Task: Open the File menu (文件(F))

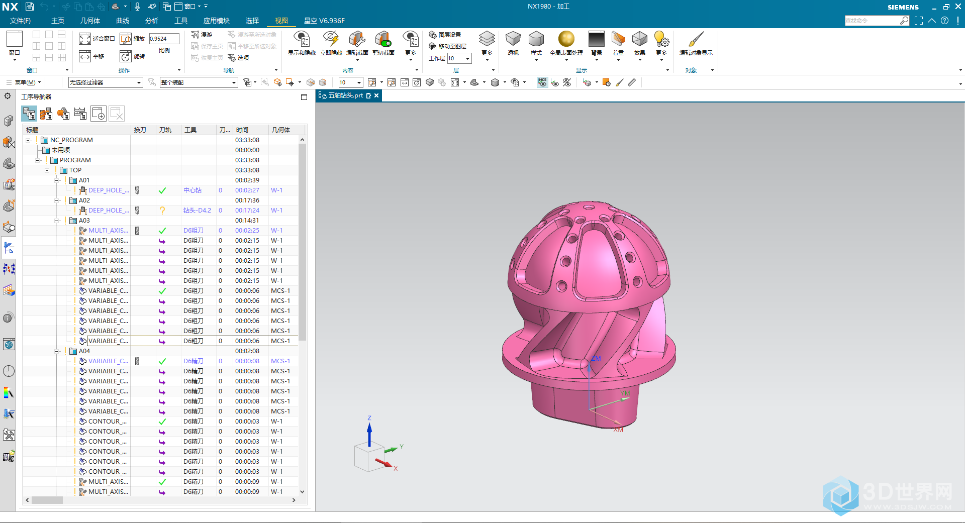Action: click(20, 21)
